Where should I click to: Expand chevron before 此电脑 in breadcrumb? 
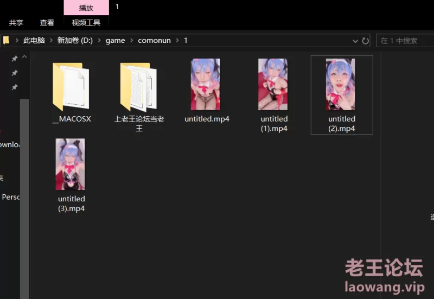pyautogui.click(x=17, y=40)
